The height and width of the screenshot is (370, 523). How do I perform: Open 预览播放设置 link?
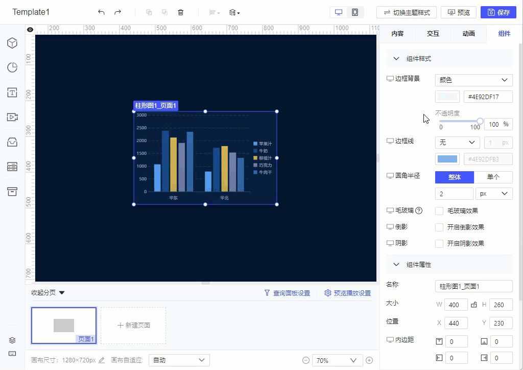[347, 292]
